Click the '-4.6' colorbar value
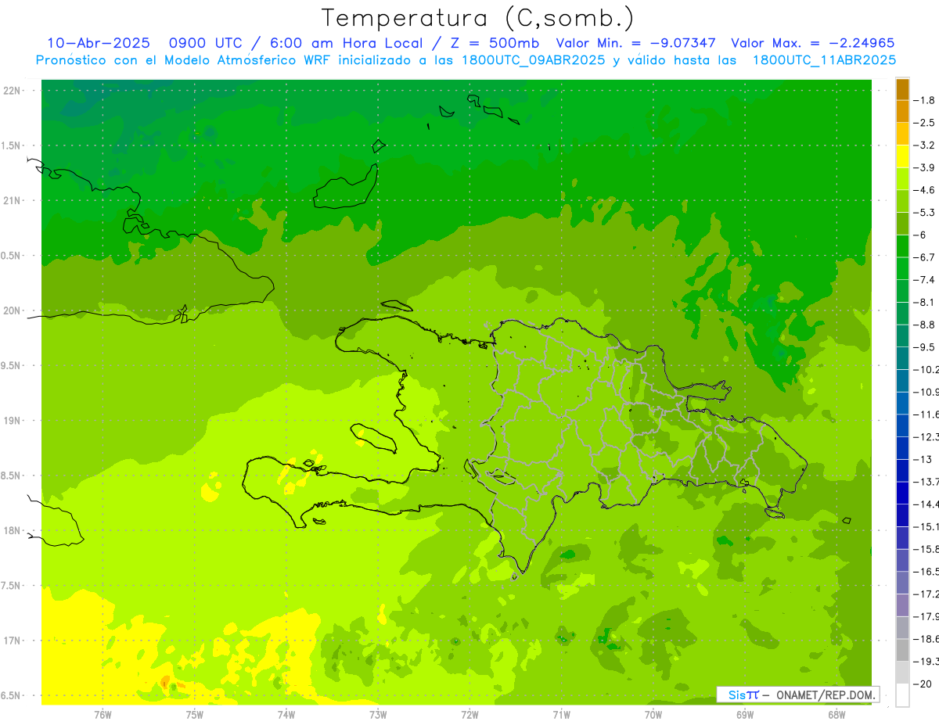This screenshot has width=939, height=725. coord(925,190)
